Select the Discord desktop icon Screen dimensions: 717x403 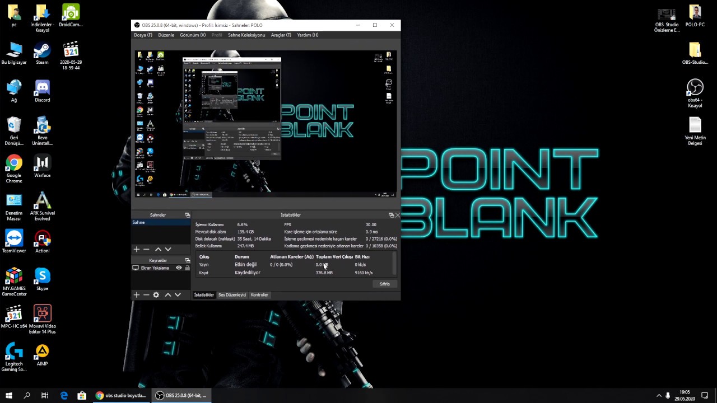tap(42, 91)
